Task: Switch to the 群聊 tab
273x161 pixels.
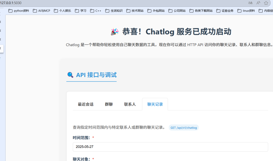Action: [109, 104]
